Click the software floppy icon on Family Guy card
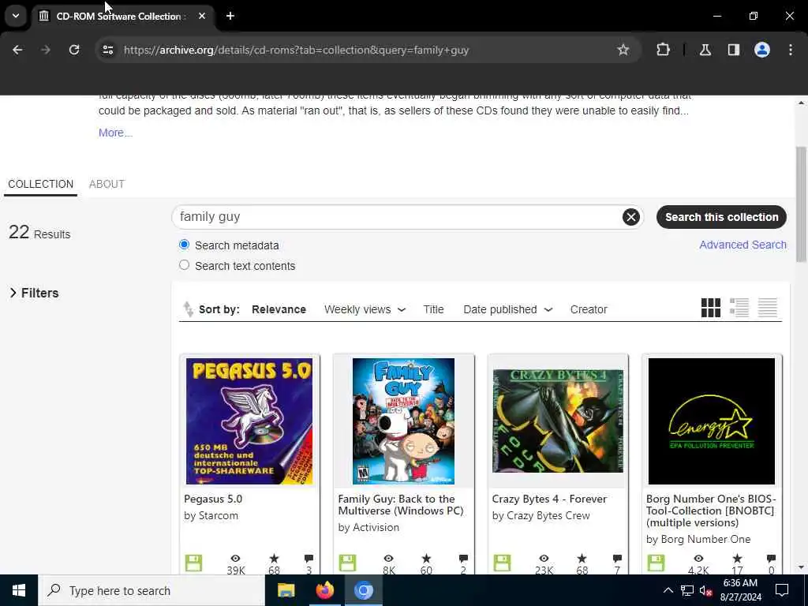 tap(347, 563)
